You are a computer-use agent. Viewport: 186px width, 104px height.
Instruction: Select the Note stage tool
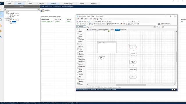79,72
